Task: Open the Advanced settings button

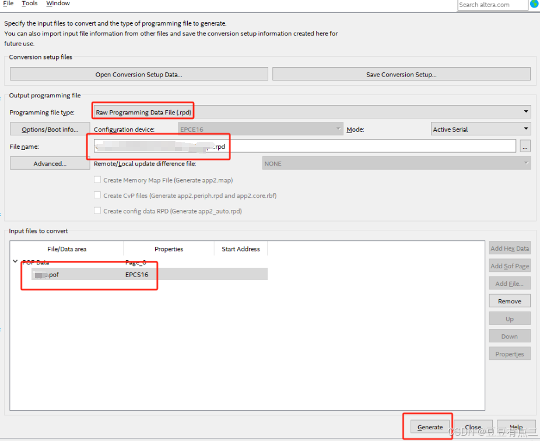Action: pyautogui.click(x=50, y=163)
